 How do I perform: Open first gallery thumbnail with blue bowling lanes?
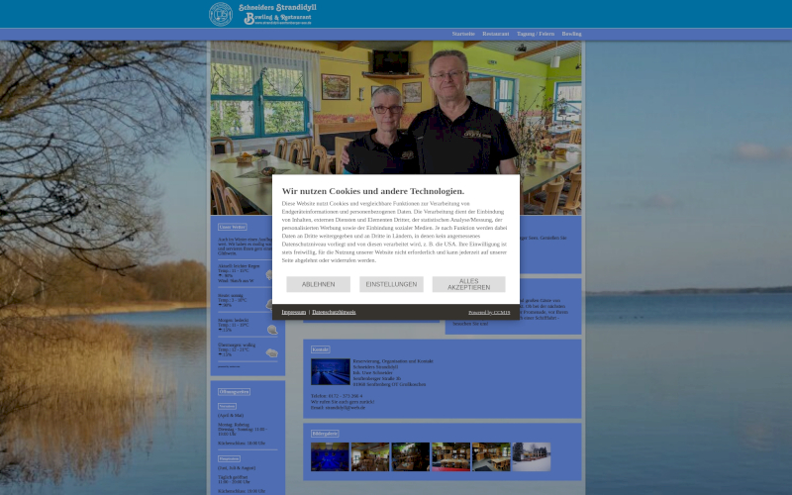[x=330, y=456]
